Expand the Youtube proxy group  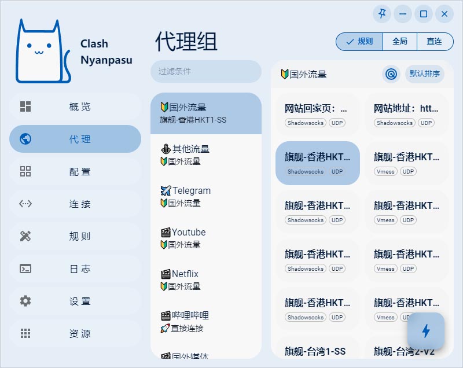click(x=206, y=238)
